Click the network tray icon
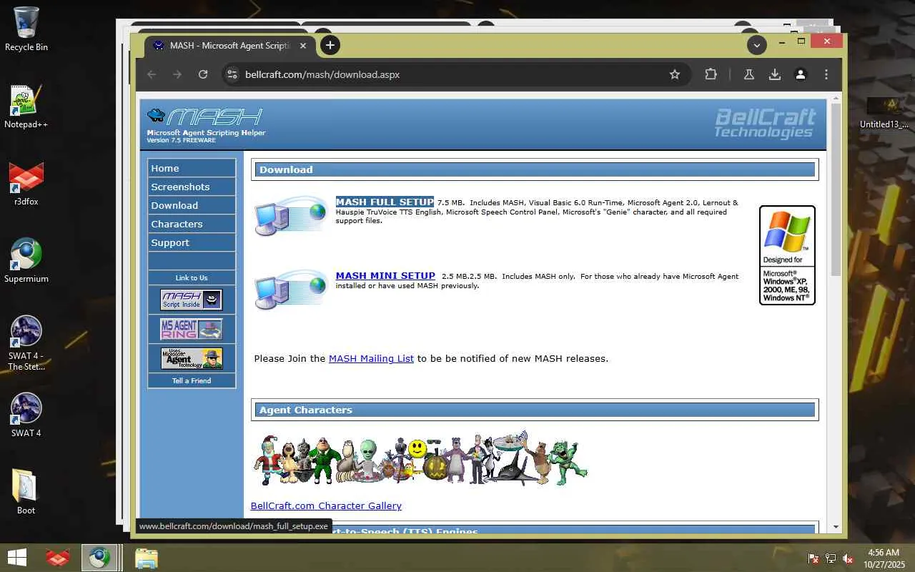 pyautogui.click(x=831, y=558)
